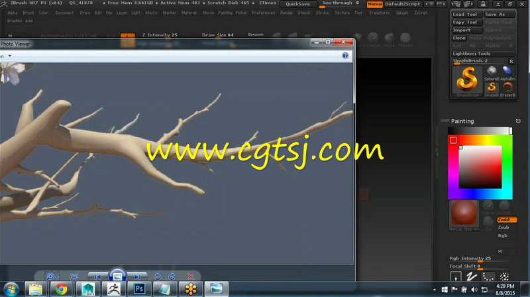Open the Preferences menu
This screenshot has width=530, height=297.
(263, 13)
